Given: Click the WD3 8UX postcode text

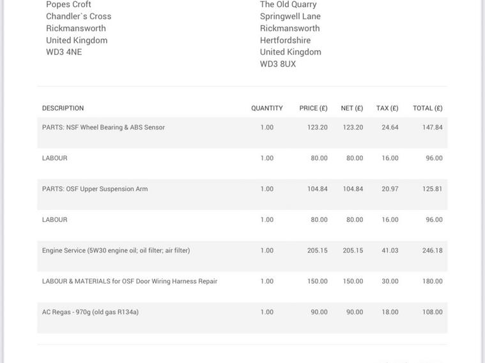Looking at the screenshot, I should point(278,64).
